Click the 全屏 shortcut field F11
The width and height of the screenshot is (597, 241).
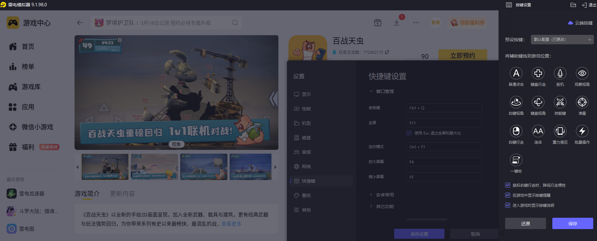coord(444,123)
